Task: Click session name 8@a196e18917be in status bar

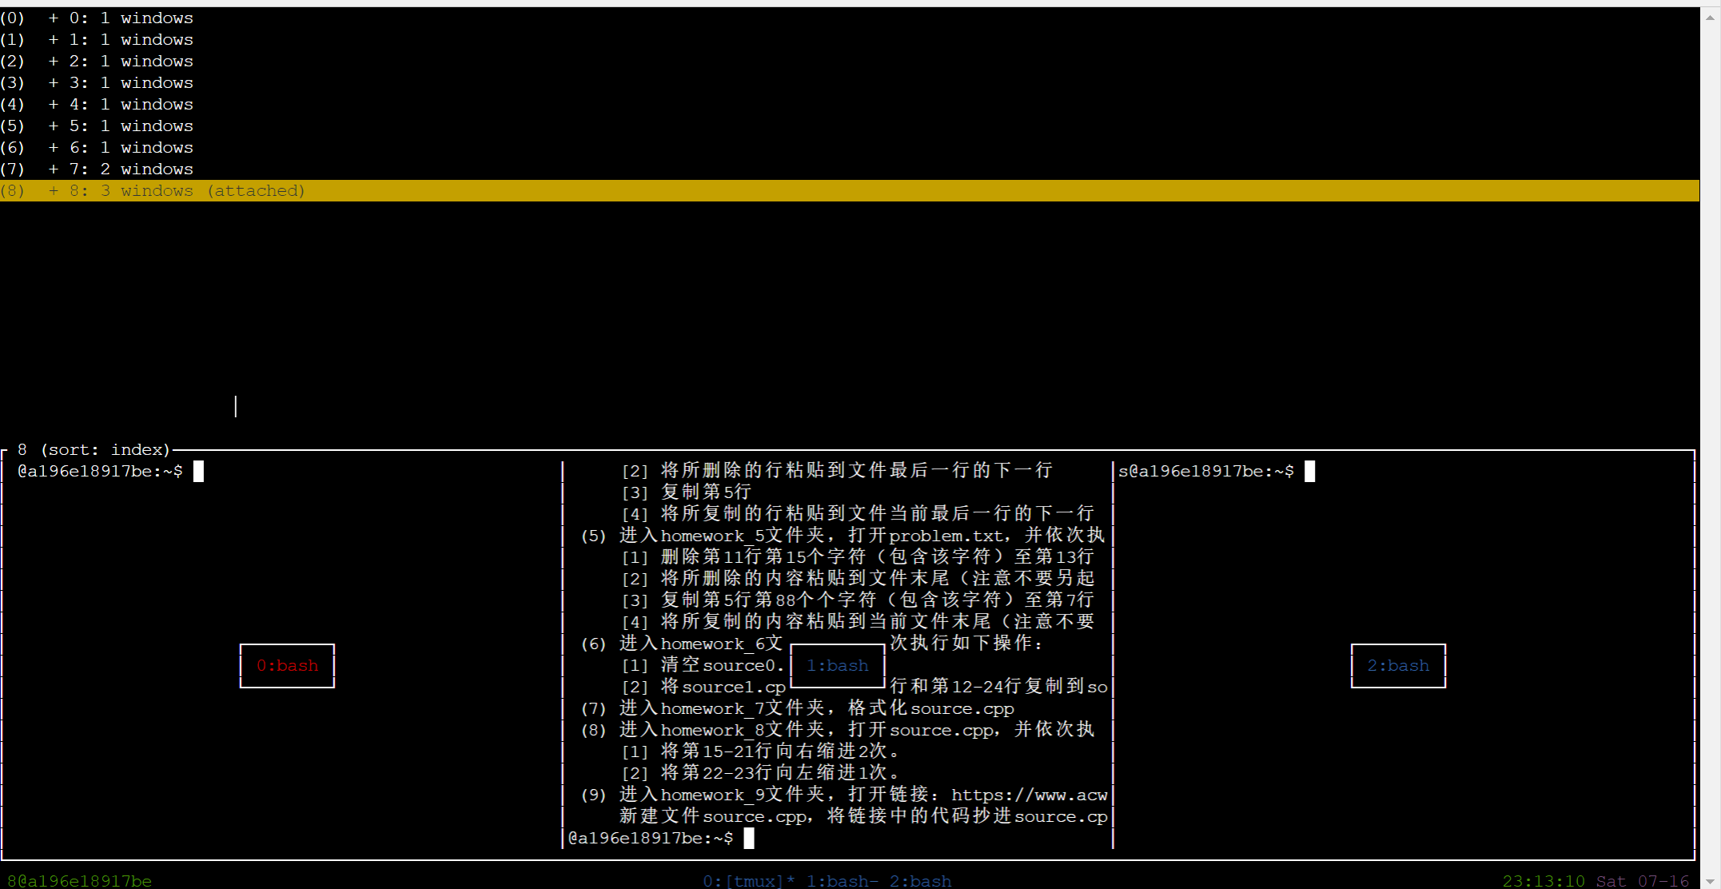Action: point(79,880)
